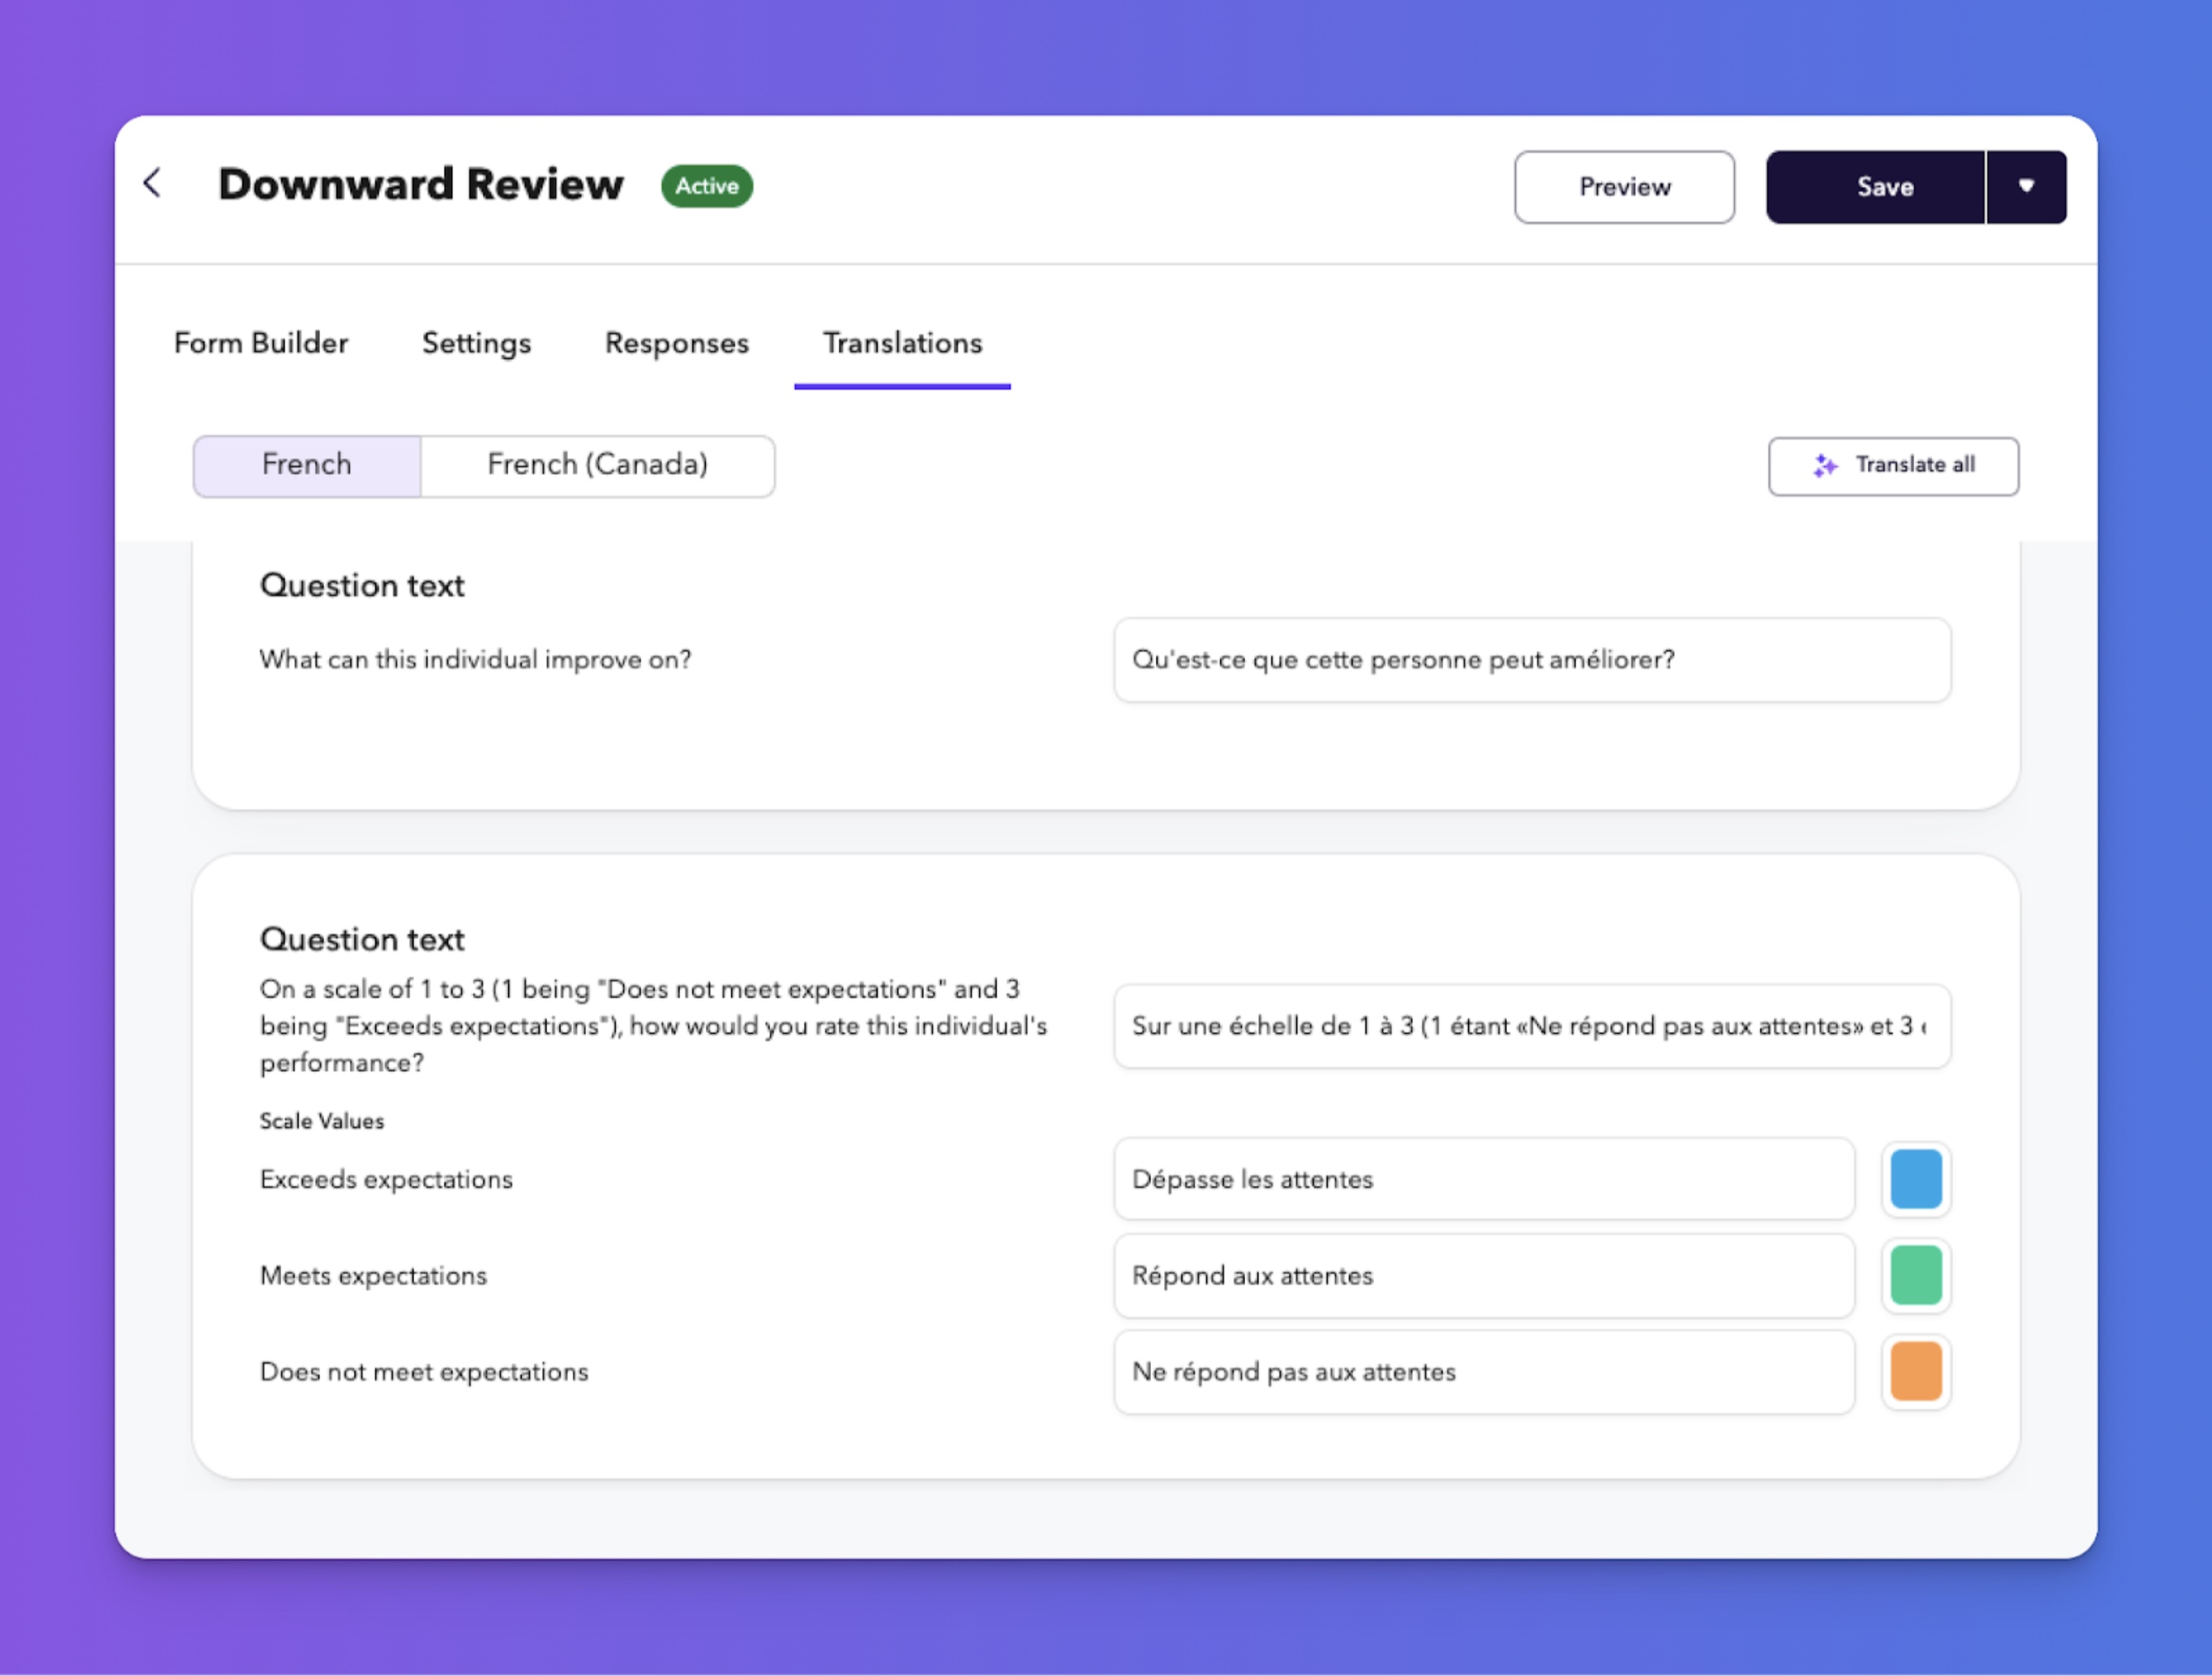Edit the 'Qu'est-ce que cette personne' translation field
This screenshot has height=1676, width=2212.
[x=1531, y=660]
